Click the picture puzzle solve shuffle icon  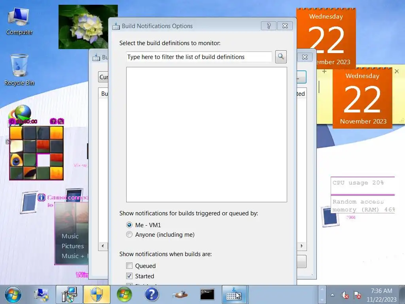pos(61,121)
